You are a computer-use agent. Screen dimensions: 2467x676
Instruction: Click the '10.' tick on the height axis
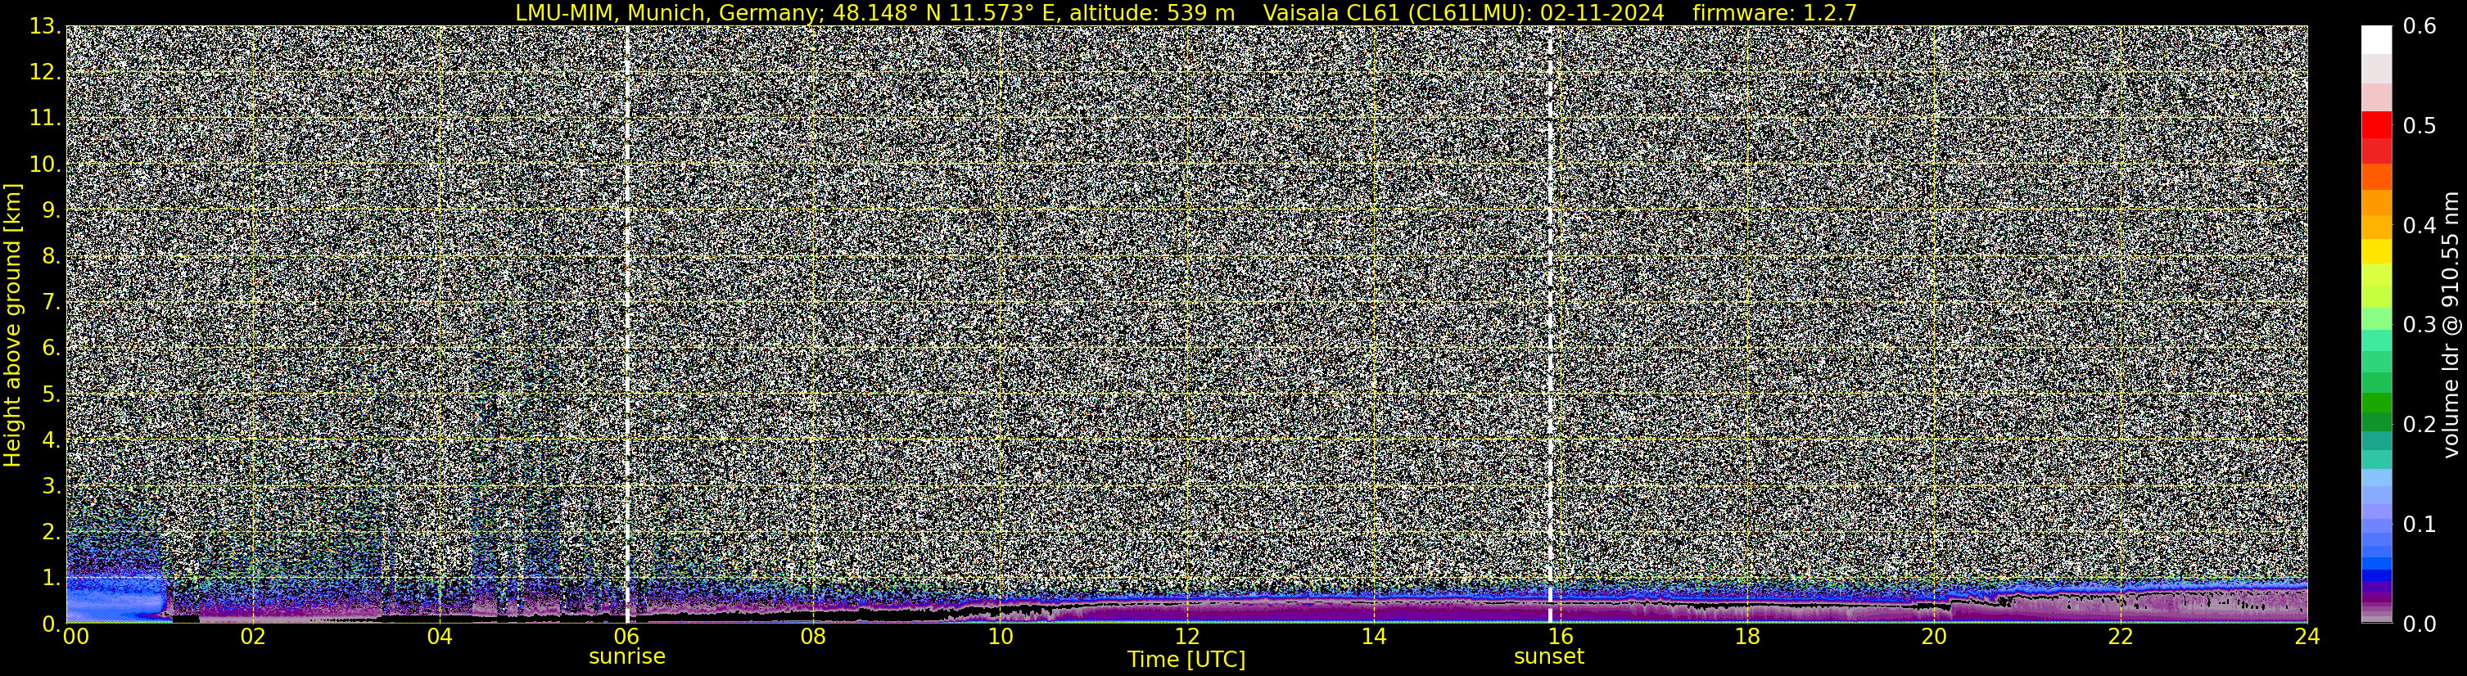click(44, 164)
